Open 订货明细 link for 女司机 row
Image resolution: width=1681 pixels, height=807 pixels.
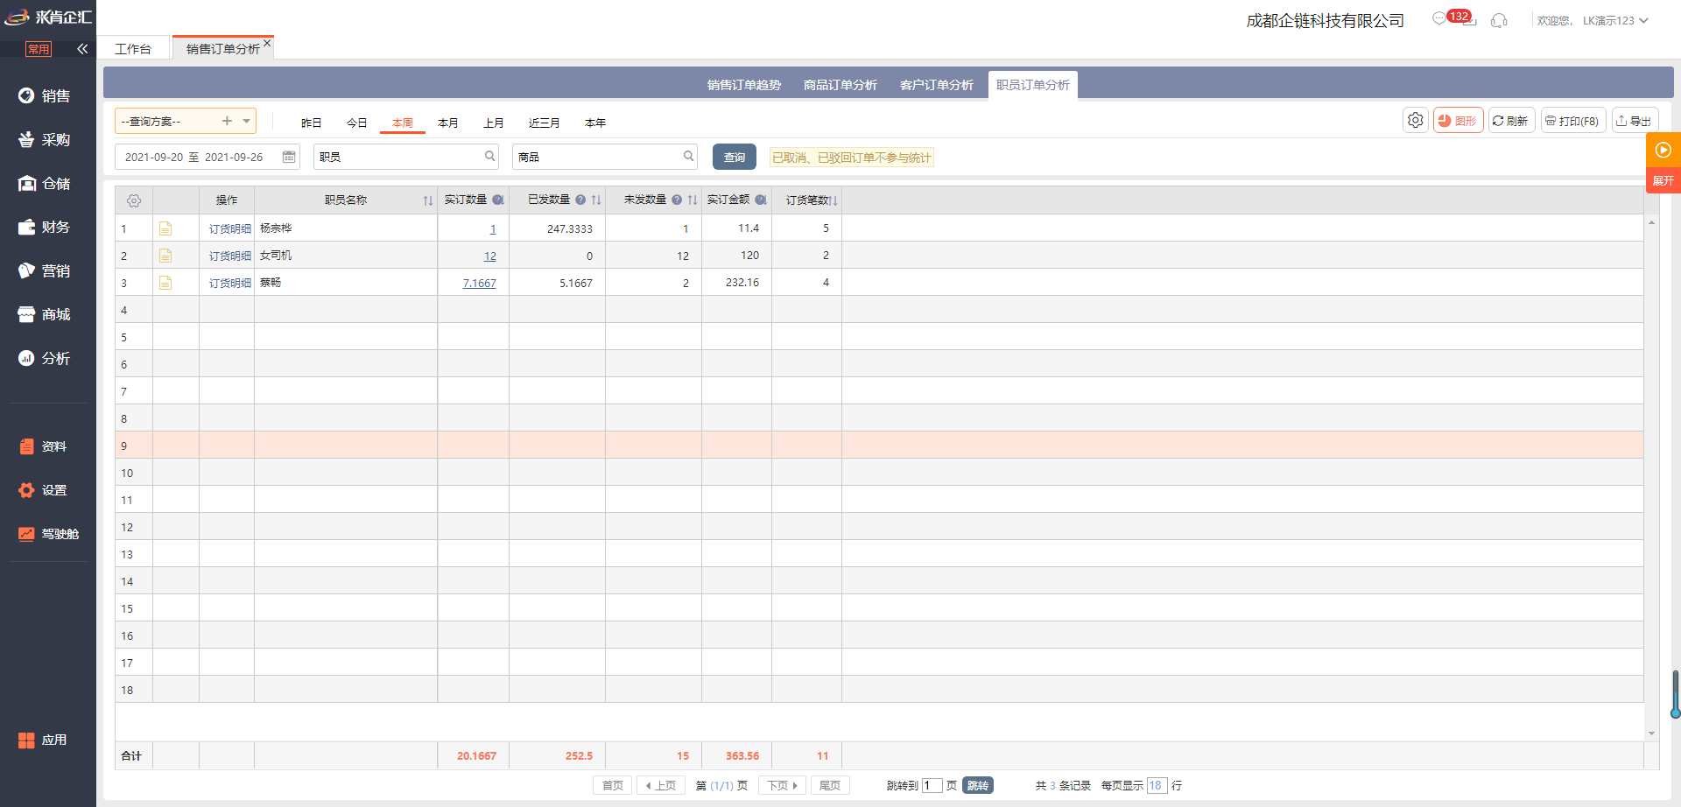point(229,256)
